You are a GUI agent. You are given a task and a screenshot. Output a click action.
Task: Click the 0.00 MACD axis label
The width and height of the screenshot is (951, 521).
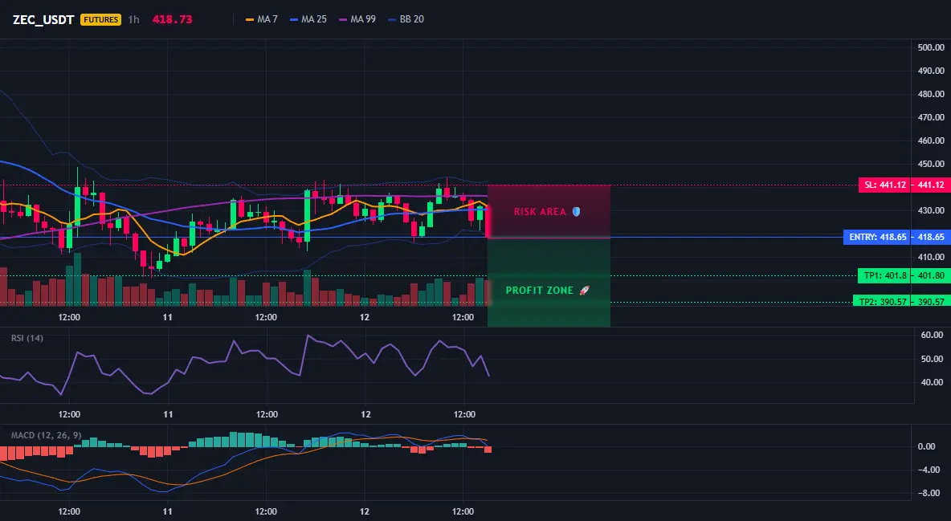coord(927,446)
